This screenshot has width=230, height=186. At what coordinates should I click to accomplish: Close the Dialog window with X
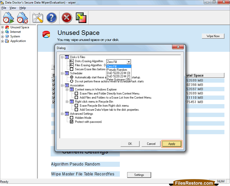[x=178, y=47]
